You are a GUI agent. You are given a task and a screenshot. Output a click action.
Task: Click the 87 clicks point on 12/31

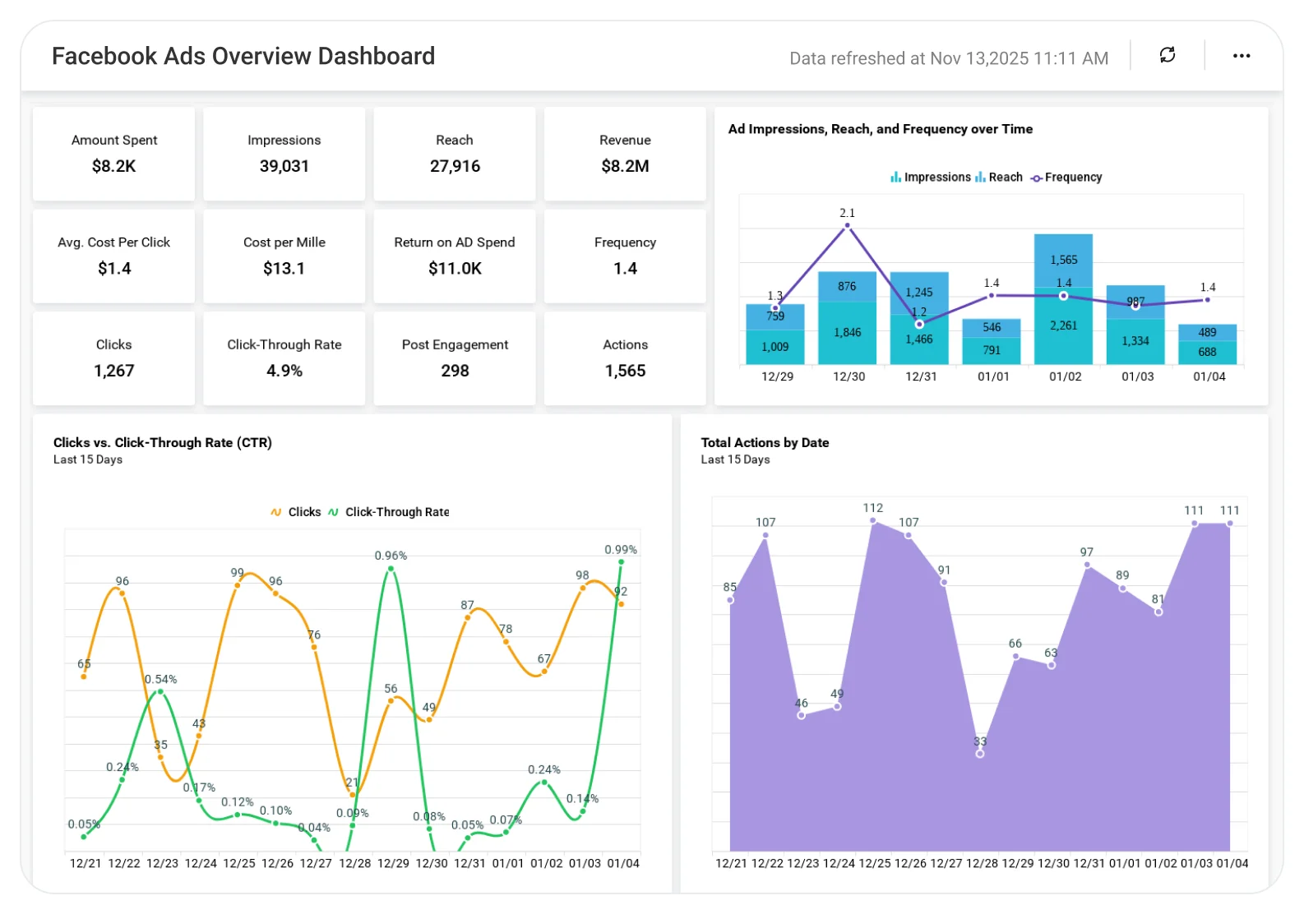pos(467,617)
